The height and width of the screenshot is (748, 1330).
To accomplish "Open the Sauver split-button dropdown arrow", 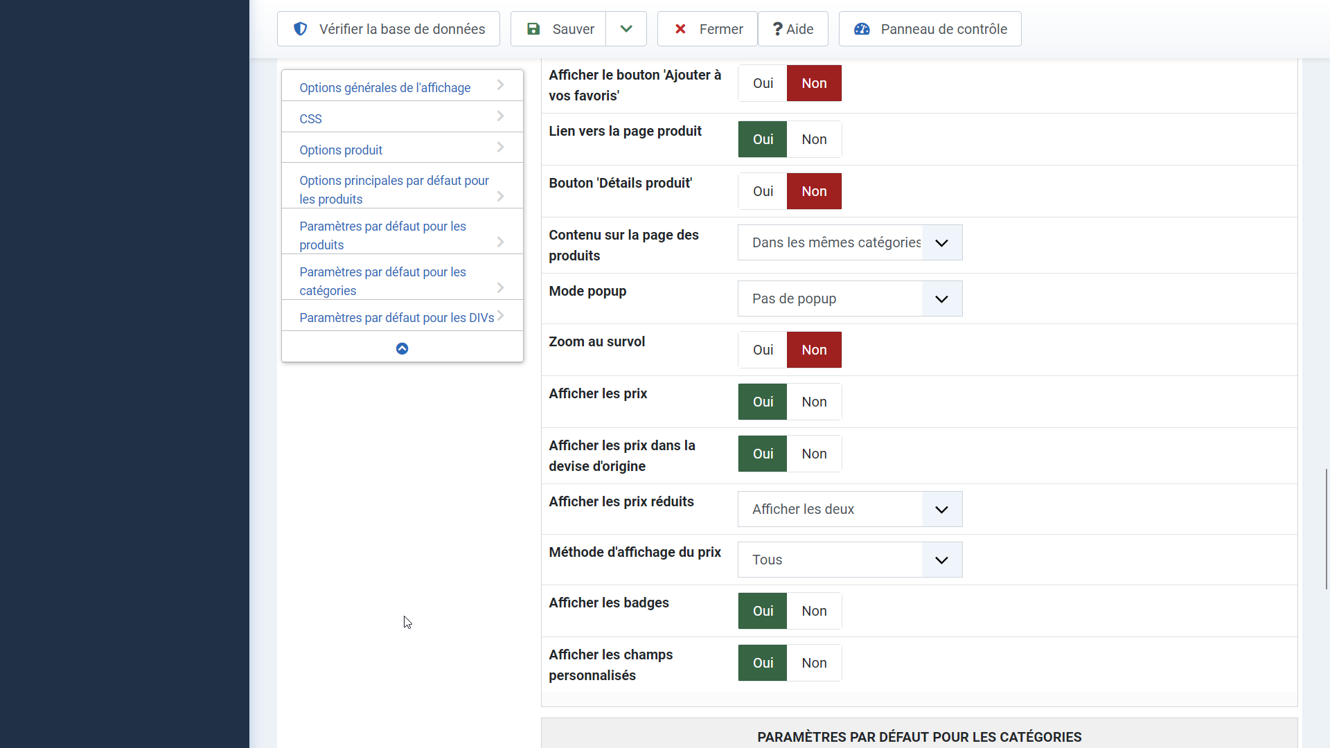I will (626, 29).
